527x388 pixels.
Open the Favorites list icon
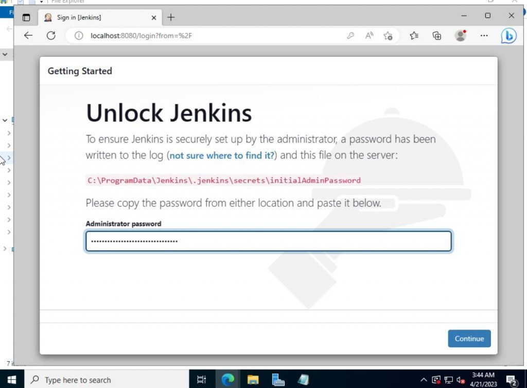pyautogui.click(x=413, y=36)
